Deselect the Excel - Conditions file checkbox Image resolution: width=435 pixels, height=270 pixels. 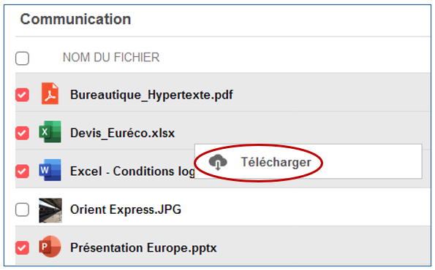(22, 171)
